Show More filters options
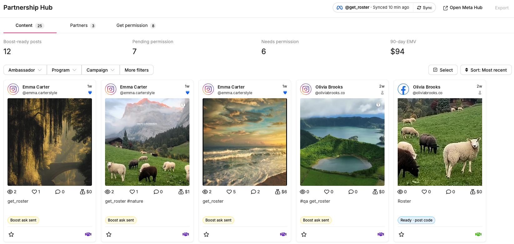 [x=137, y=70]
